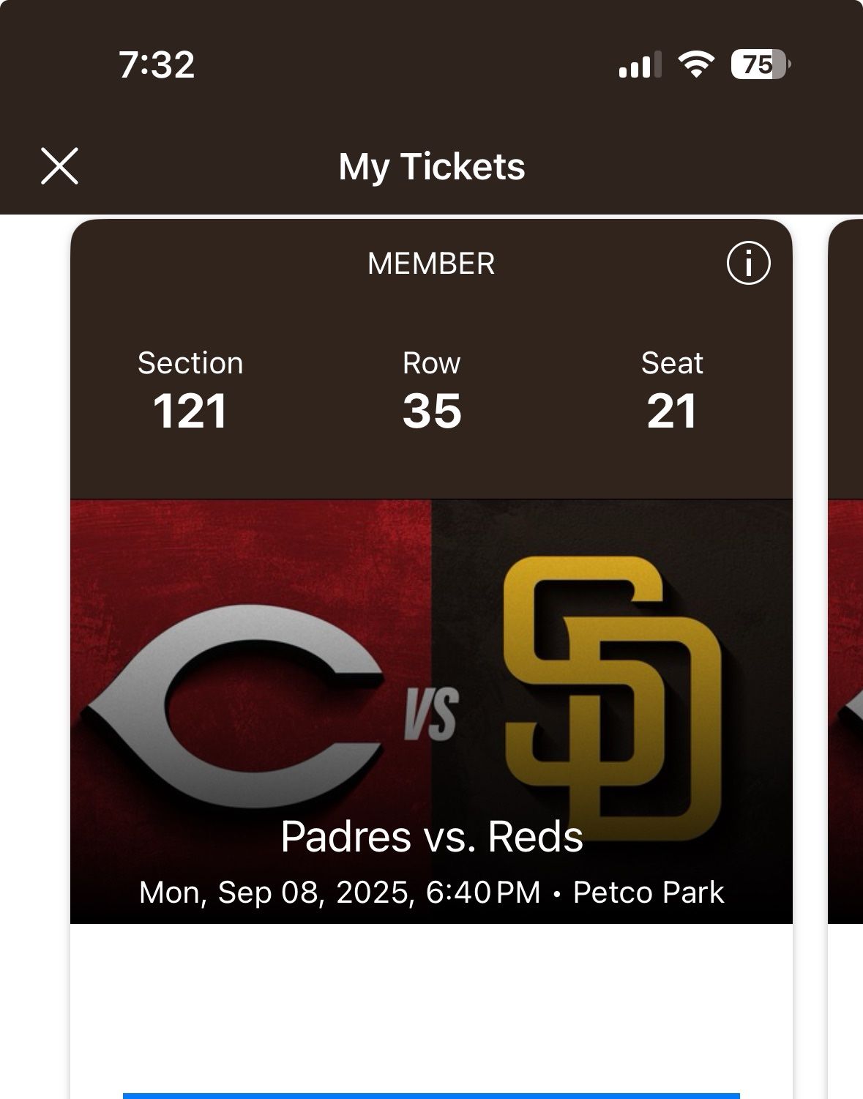Image resolution: width=863 pixels, height=1099 pixels.
Task: Tap the Cincinnati Reds C logo
Action: click(236, 701)
